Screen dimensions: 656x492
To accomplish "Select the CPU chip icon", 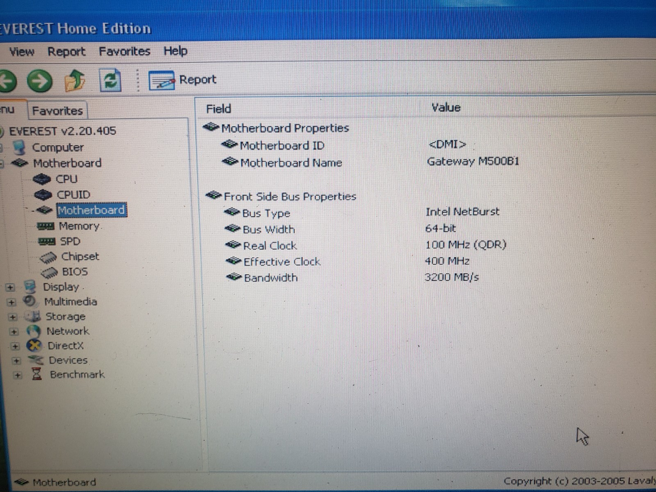I will 42,179.
